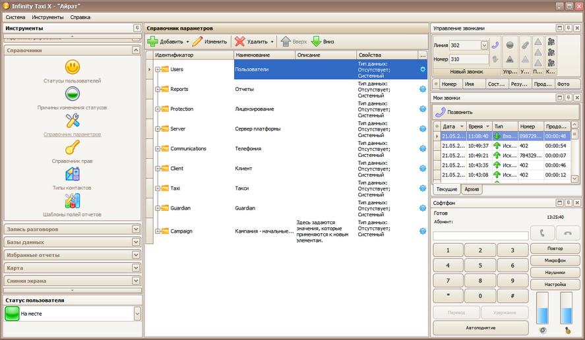Open the Справочник прав key icon
The width and height of the screenshot is (585, 340).
(73, 147)
